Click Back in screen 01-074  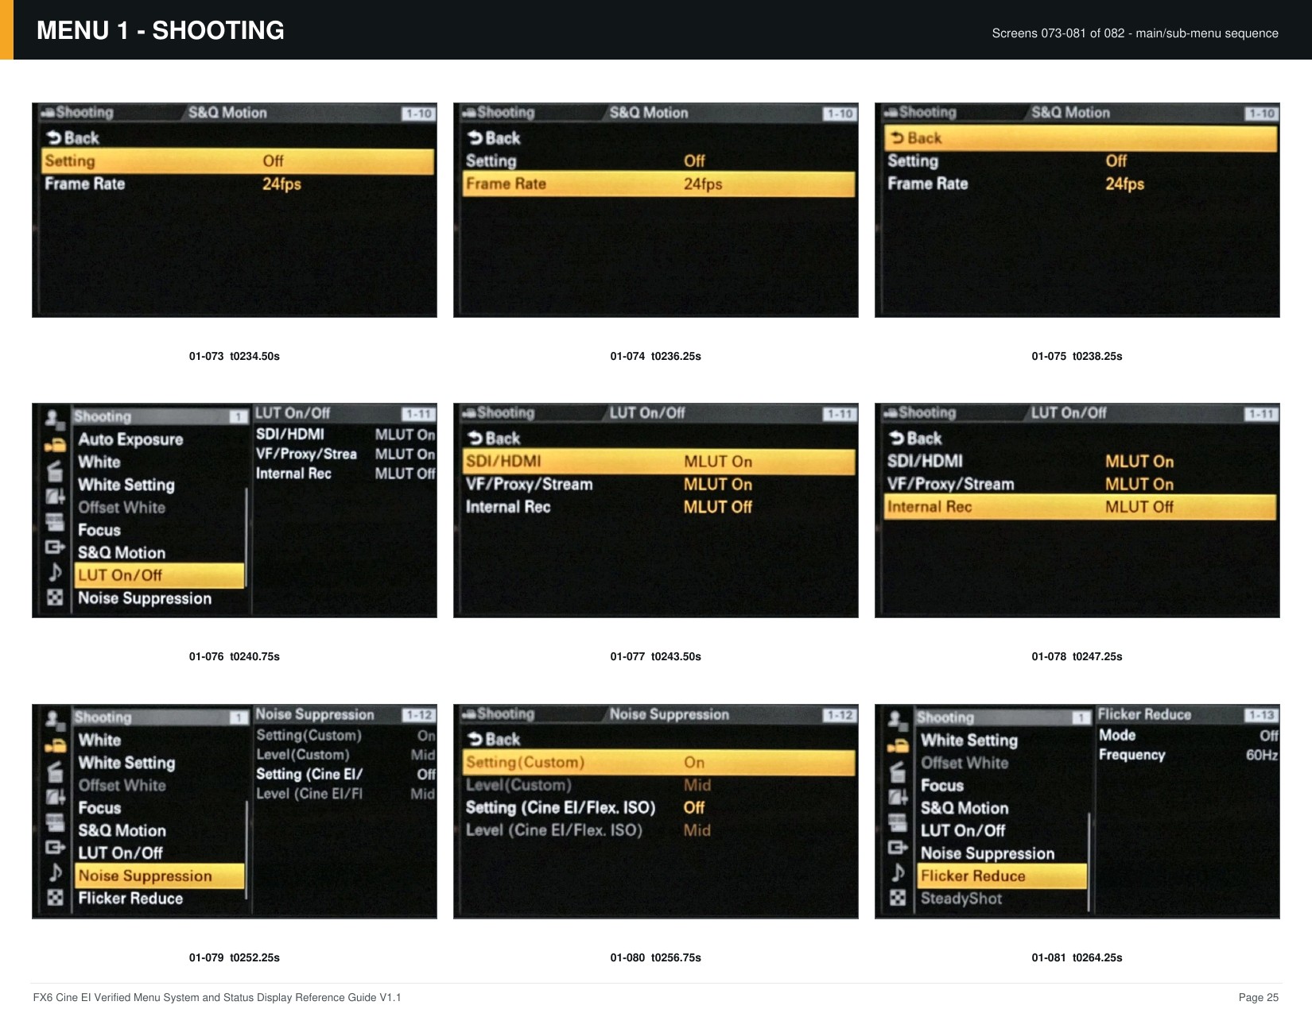pos(495,138)
